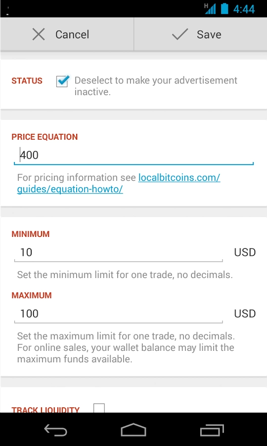Tap the 4:44 clock in status bar
The height and width of the screenshot is (446, 267).
click(244, 9)
